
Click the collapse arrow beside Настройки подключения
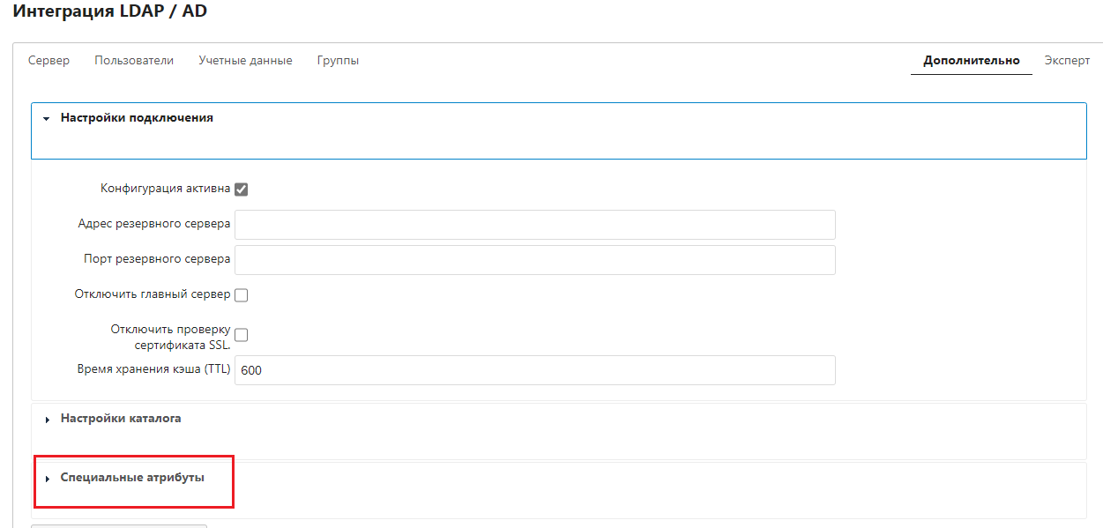(47, 118)
